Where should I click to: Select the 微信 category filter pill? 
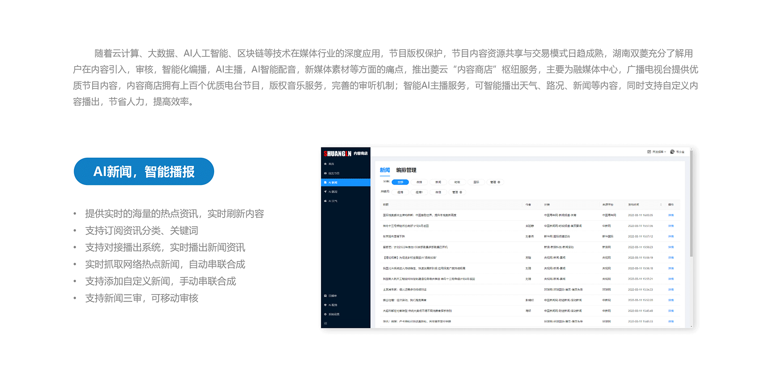coord(419,182)
